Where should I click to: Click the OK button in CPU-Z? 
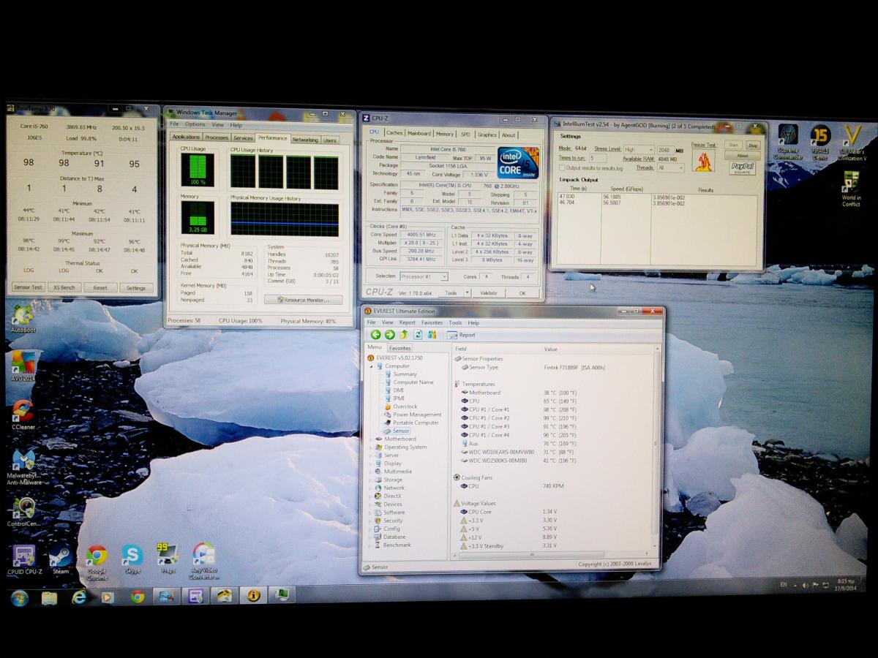pos(522,292)
